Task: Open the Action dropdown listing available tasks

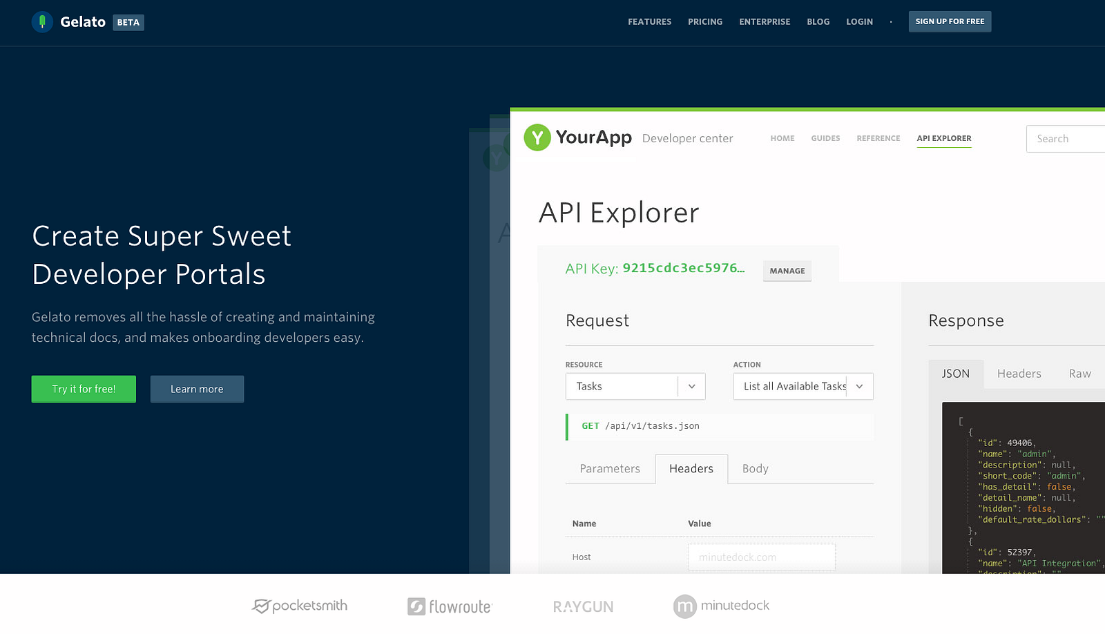Action: pos(803,386)
